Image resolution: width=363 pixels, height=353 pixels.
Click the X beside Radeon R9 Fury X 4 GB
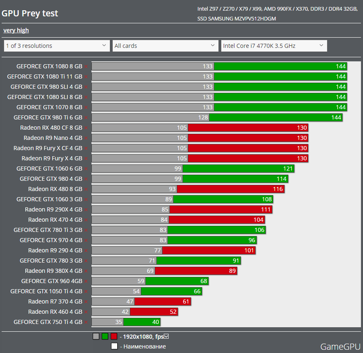point(86,158)
